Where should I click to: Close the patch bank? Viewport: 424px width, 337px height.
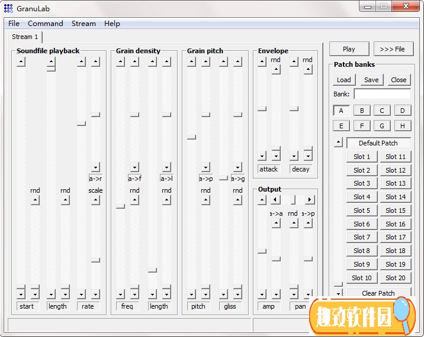click(x=399, y=80)
